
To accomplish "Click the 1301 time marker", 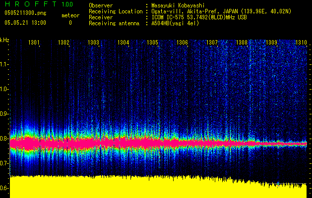I will [x=34, y=43].
